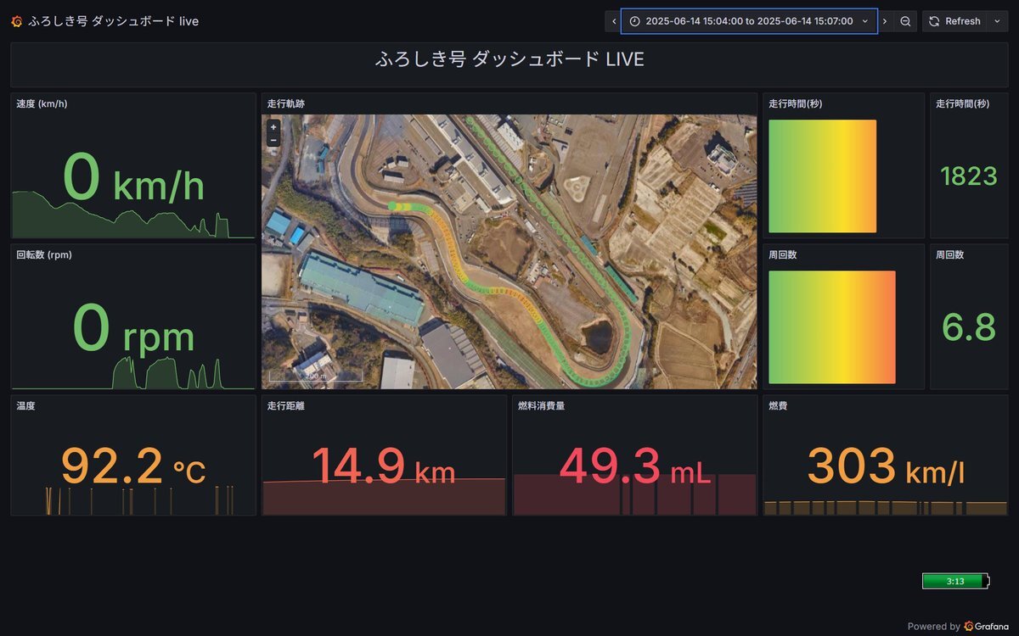This screenshot has height=636, width=1019.
Task: Click the ふろしき号 ダッシュボード LIVE heading
Action: [509, 59]
